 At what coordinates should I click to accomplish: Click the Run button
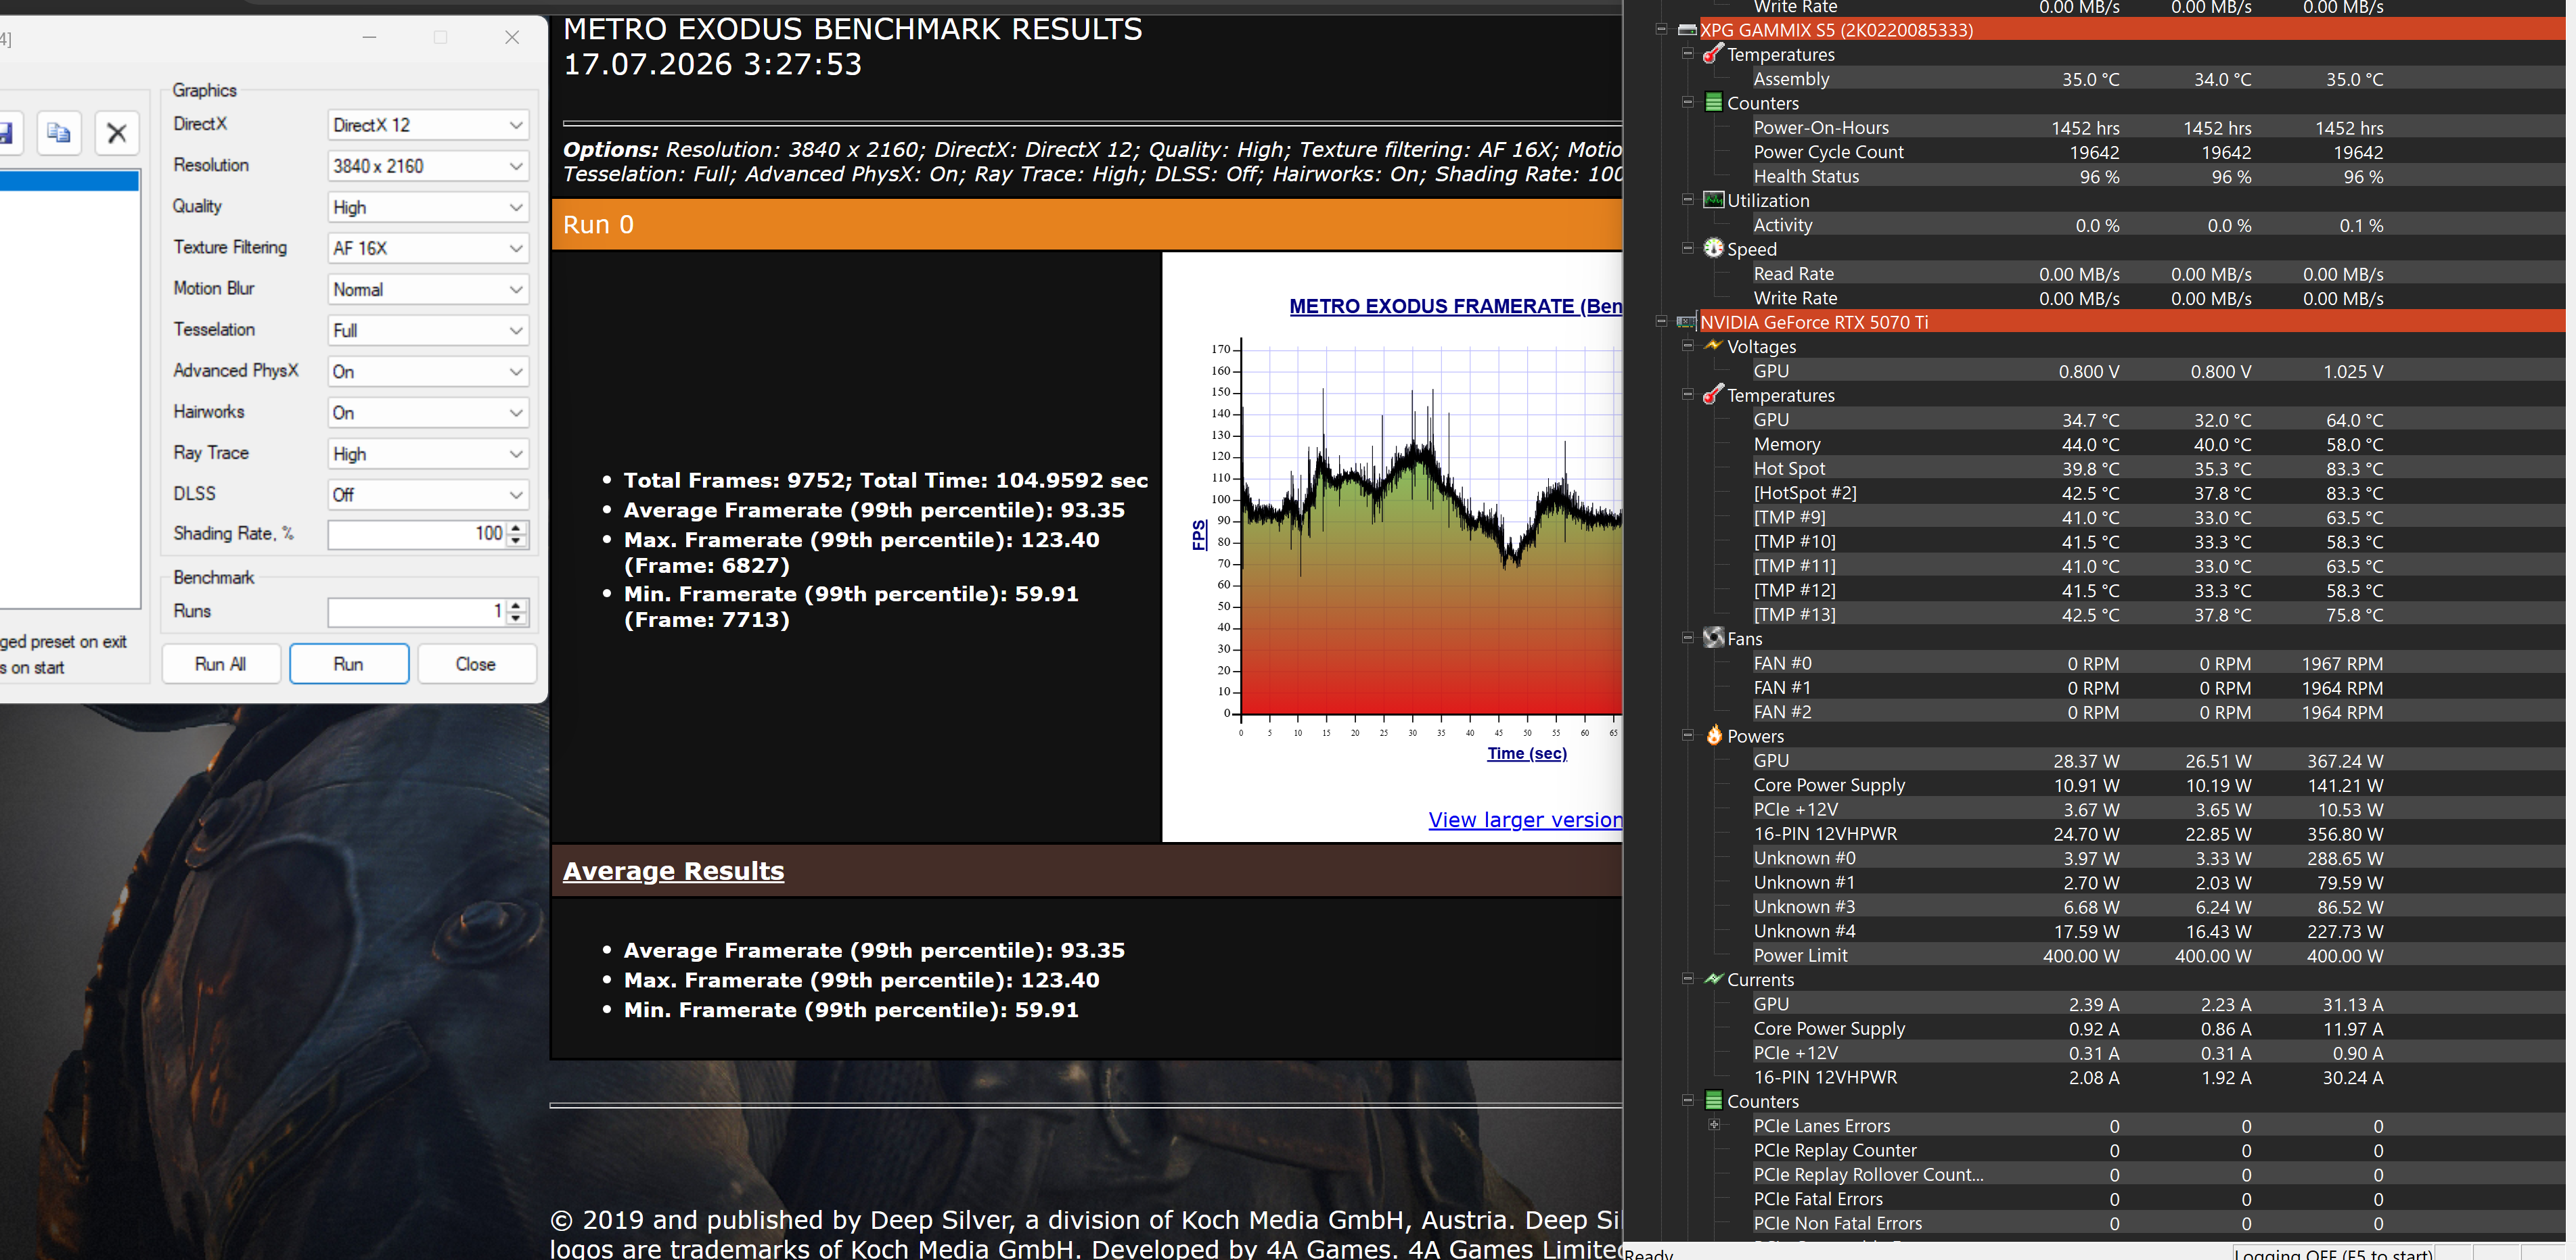click(349, 664)
